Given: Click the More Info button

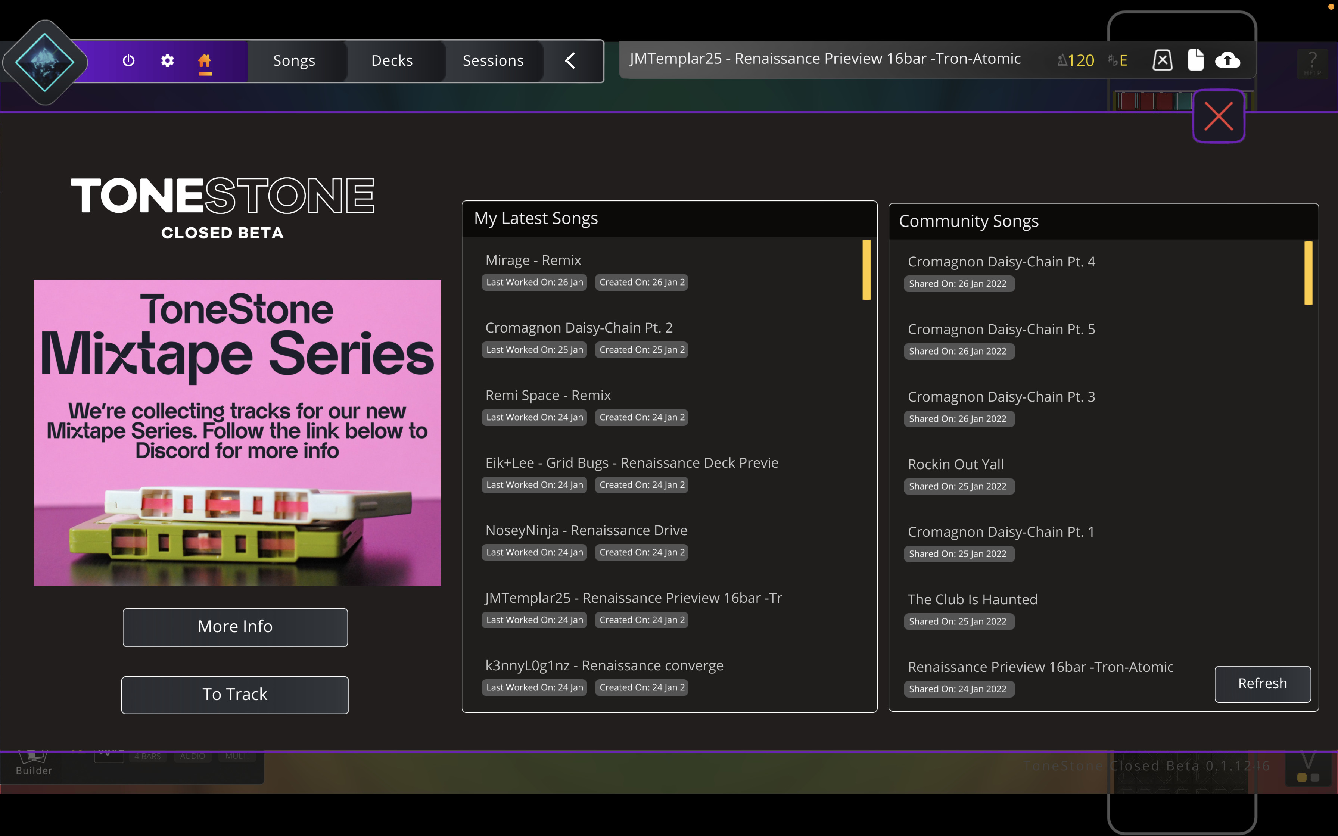Looking at the screenshot, I should point(234,627).
